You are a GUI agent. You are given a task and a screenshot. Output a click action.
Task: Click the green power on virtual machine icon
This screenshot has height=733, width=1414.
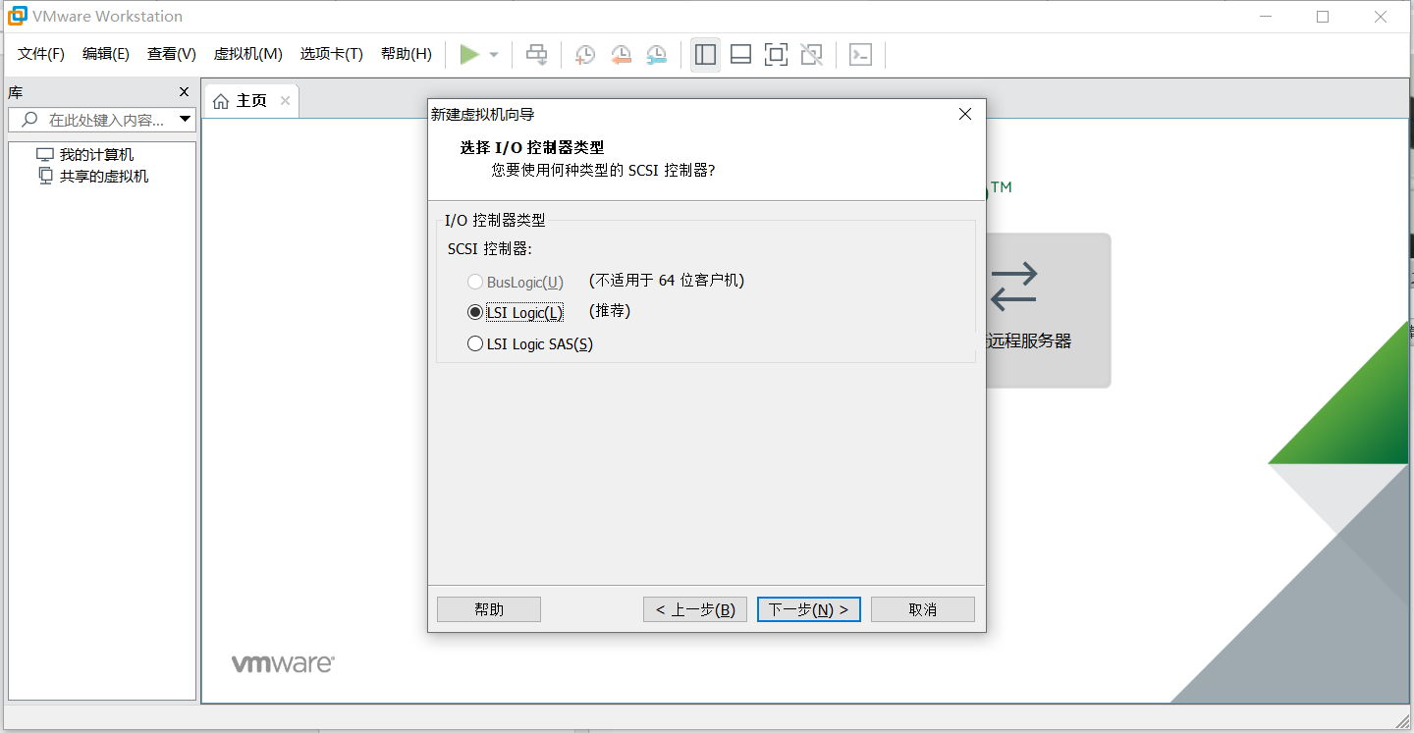[x=469, y=55]
